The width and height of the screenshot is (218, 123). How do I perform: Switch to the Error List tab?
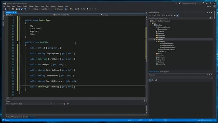(x=26, y=117)
